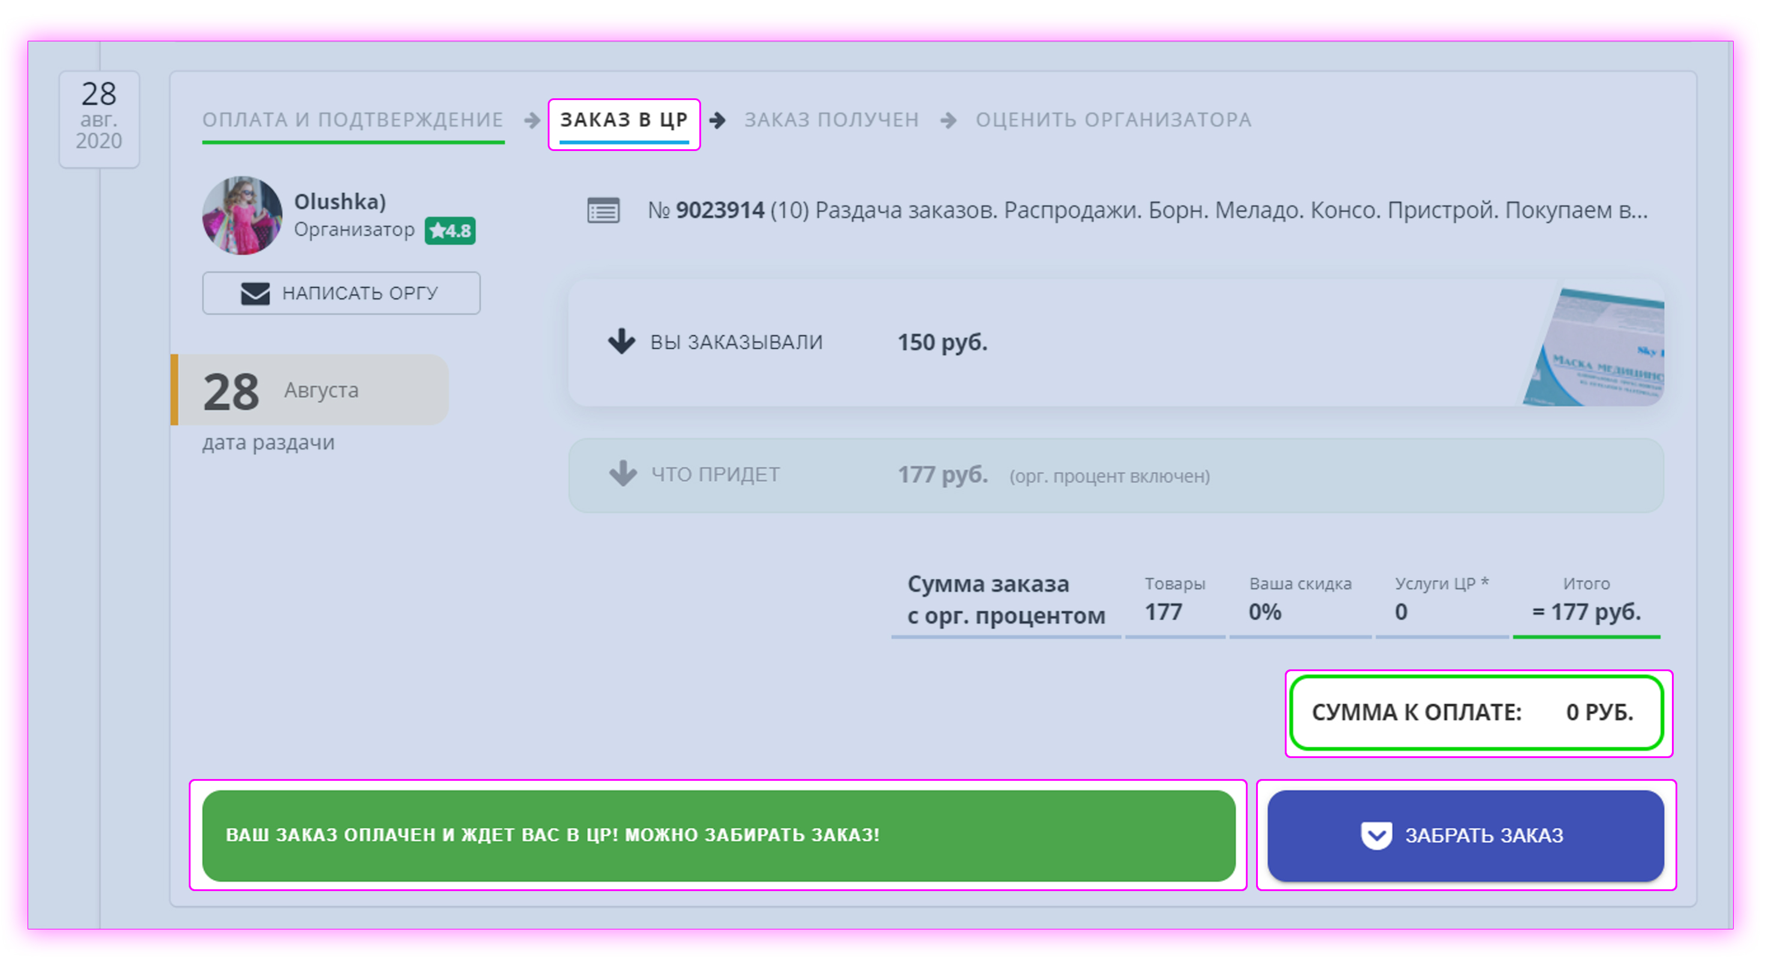Click the ЗАБРАТЬ ЗАКАЗ button
The height and width of the screenshot is (957, 1772).
pos(1466,836)
